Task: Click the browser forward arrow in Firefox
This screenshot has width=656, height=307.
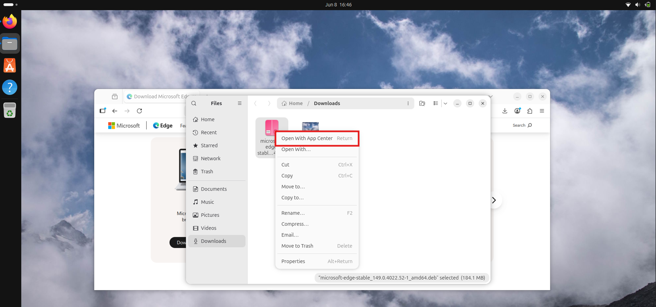Action: [x=127, y=111]
